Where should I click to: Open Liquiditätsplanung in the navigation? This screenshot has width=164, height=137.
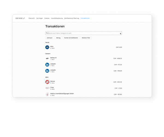[57, 18]
